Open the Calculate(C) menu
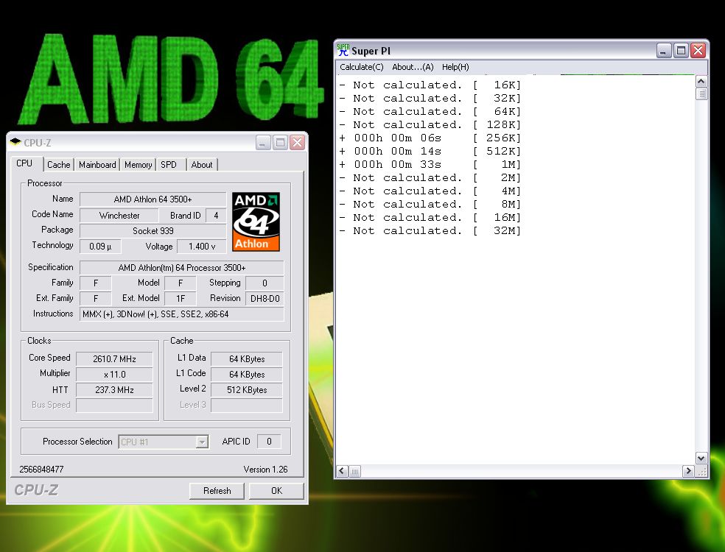 tap(362, 67)
